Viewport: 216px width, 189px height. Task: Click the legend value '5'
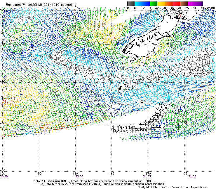click(x=135, y=8)
